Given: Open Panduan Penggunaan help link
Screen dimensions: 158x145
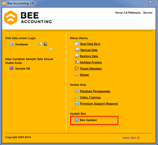Looking at the screenshot, I should coord(95,91).
